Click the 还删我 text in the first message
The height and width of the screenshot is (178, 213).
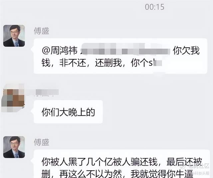click(108, 63)
